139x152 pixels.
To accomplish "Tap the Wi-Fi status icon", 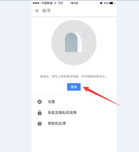I will pyautogui.click(x=55, y=3).
